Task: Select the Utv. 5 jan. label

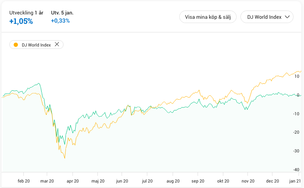Action: pyautogui.click(x=62, y=13)
